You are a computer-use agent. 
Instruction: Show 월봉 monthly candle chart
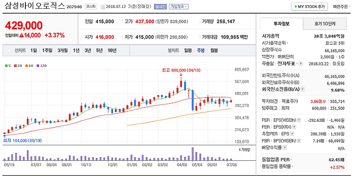coord(214,50)
